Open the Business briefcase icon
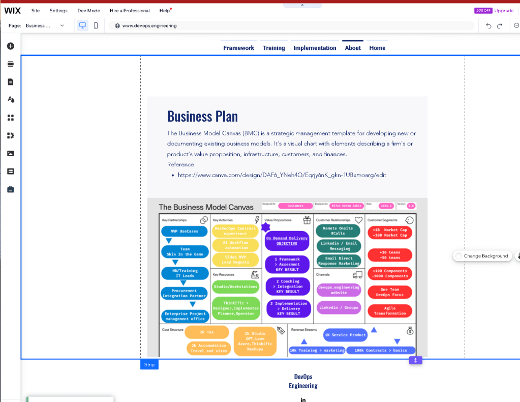520x402 pixels. [11, 189]
